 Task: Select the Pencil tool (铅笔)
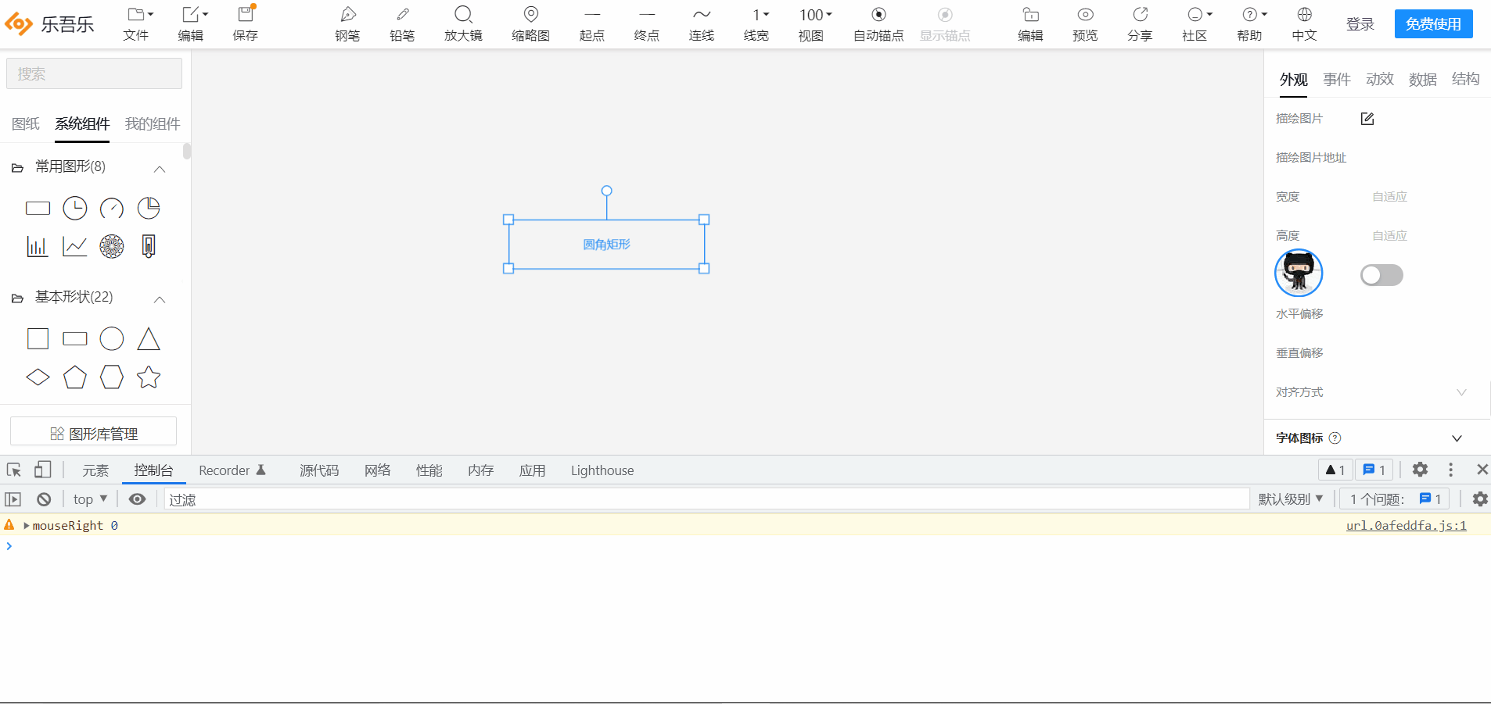(401, 22)
